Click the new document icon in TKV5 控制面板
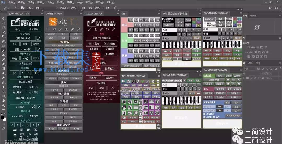 [x=128, y=82]
